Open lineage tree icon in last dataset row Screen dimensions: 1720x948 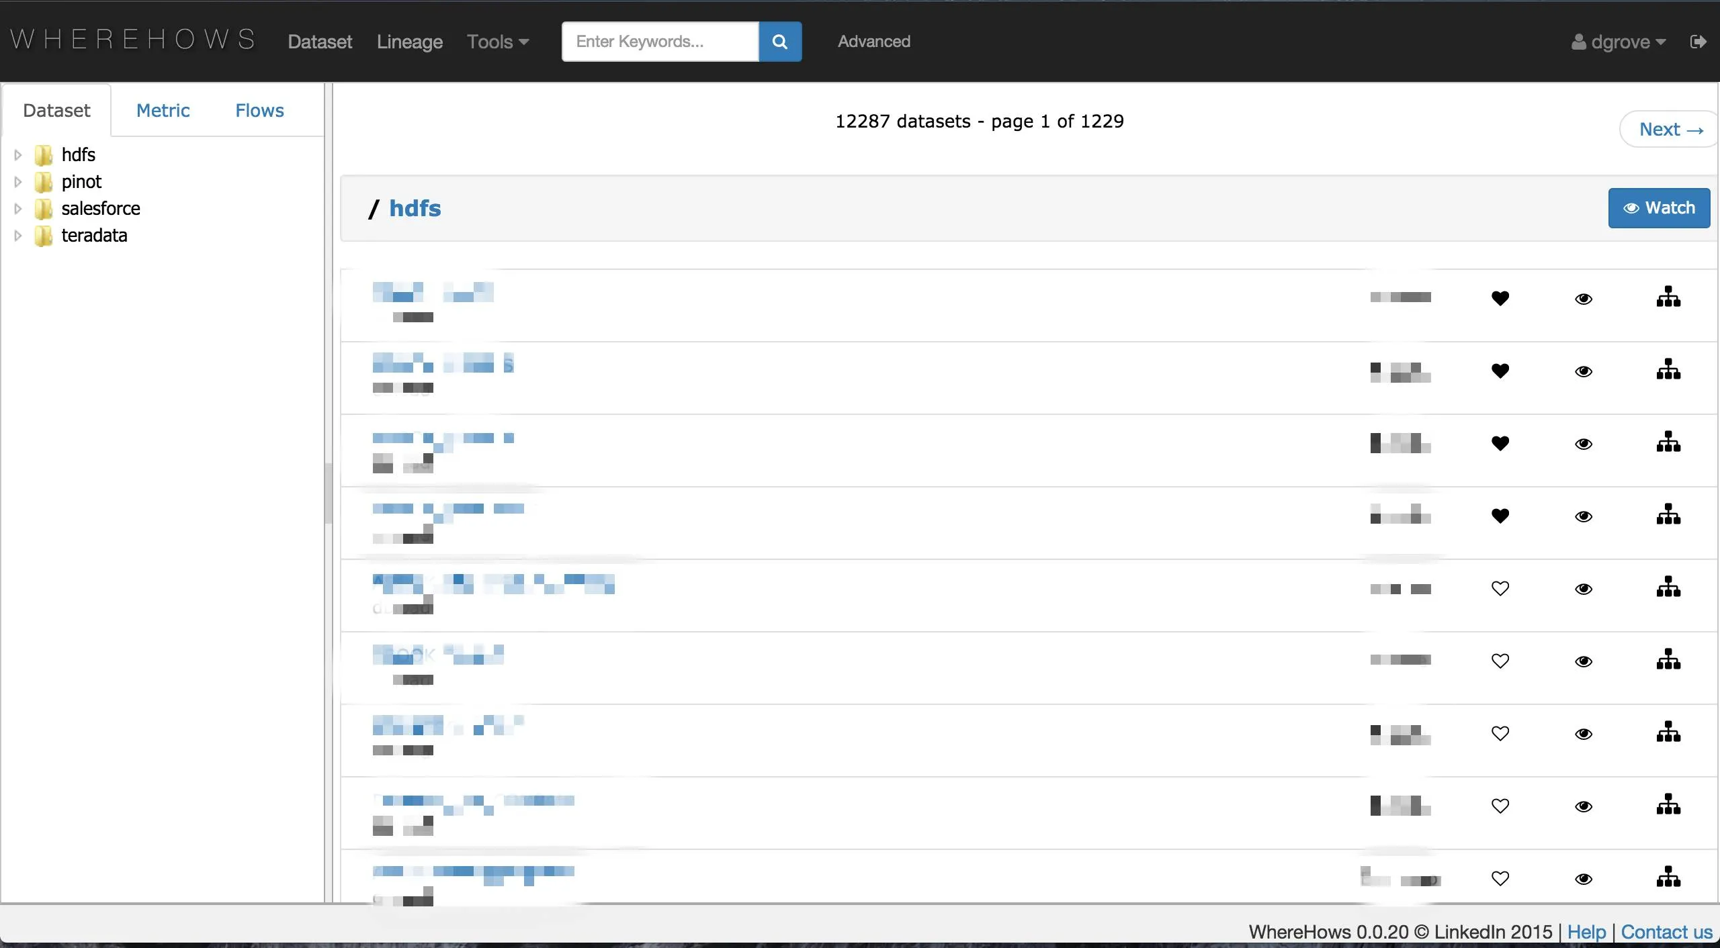point(1668,877)
